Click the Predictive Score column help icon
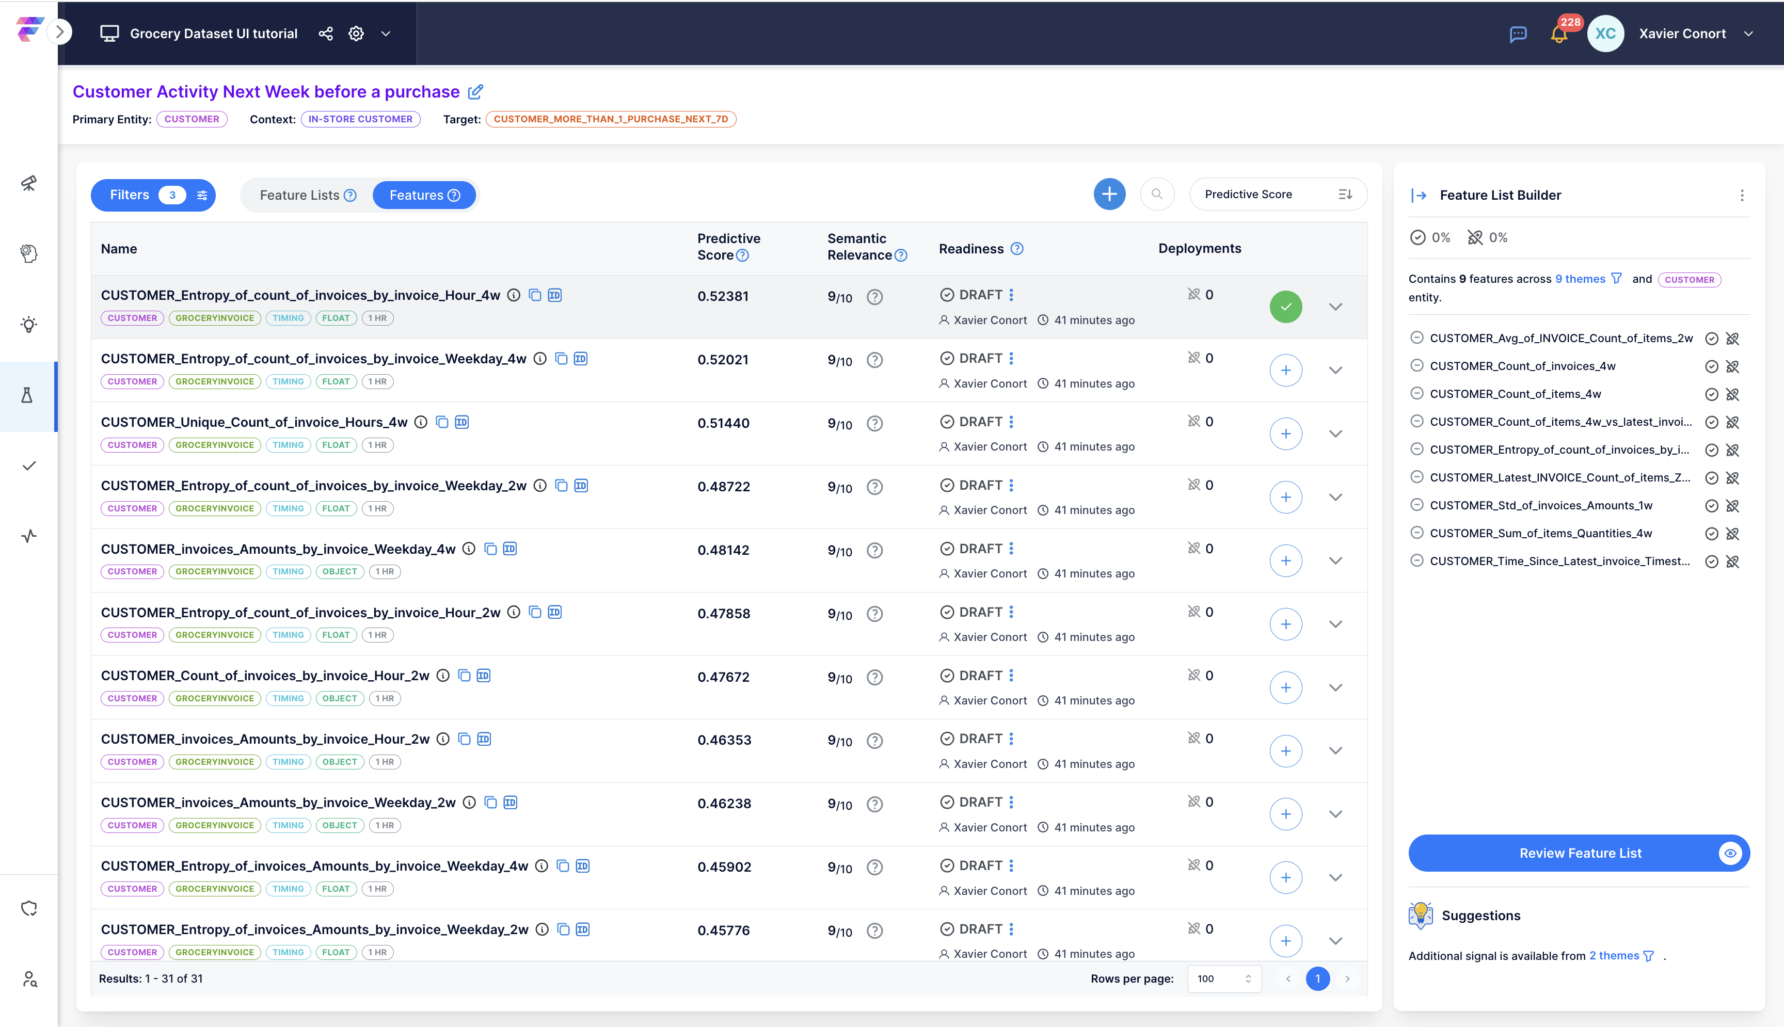1784x1027 pixels. (742, 255)
